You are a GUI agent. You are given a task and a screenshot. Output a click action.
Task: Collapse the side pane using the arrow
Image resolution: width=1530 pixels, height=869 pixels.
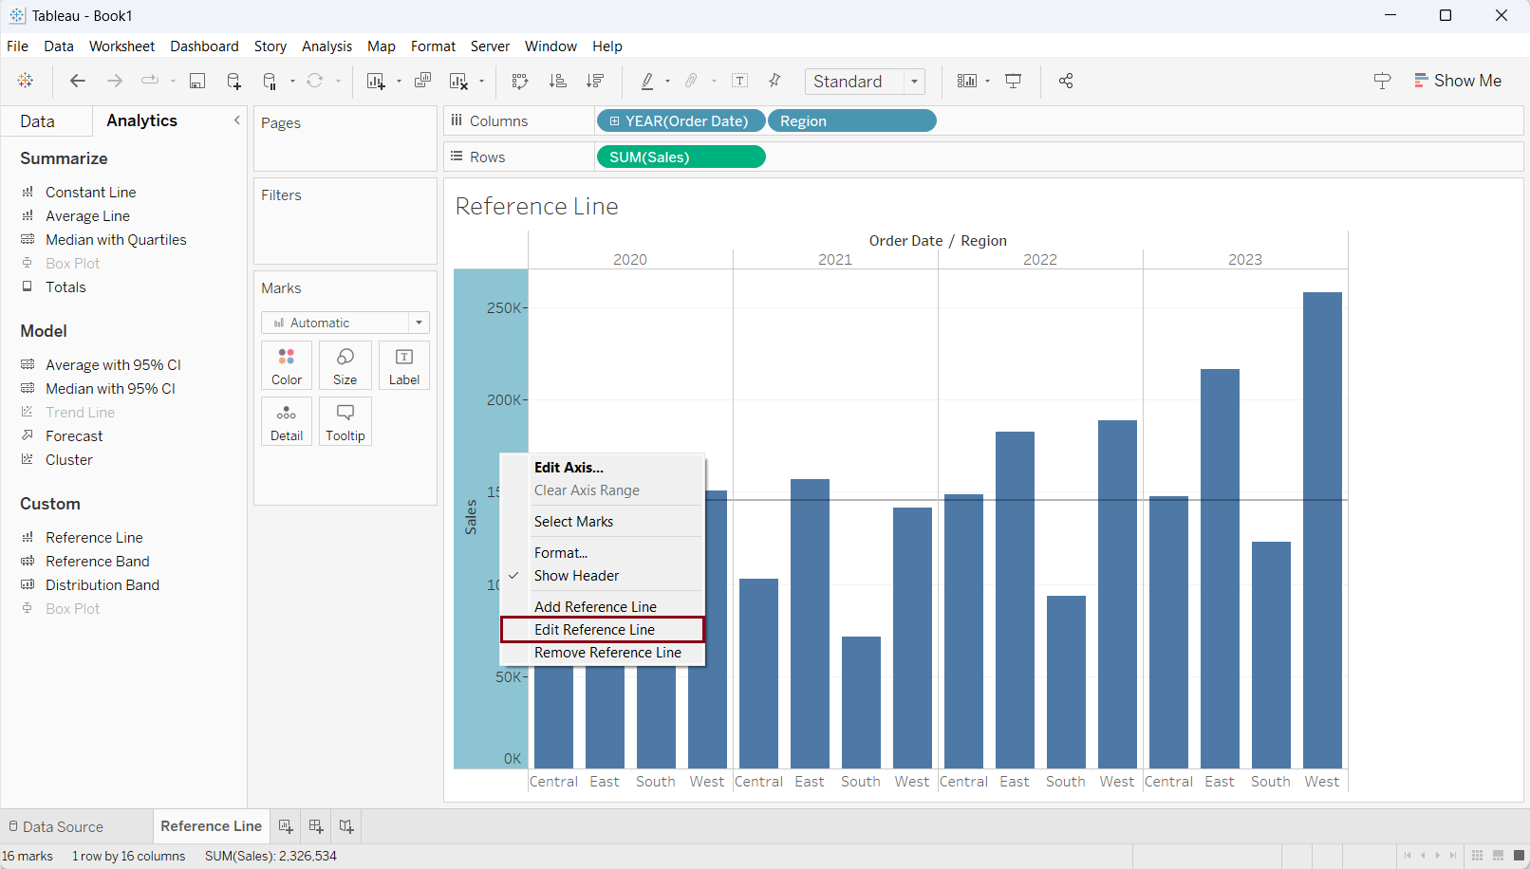(237, 120)
